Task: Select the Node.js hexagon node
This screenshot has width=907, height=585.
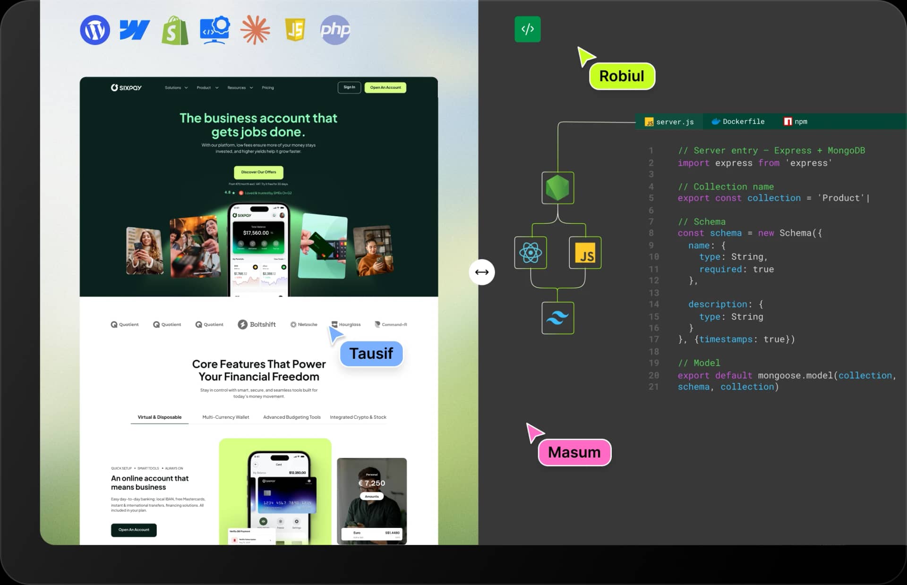Action: click(x=558, y=188)
